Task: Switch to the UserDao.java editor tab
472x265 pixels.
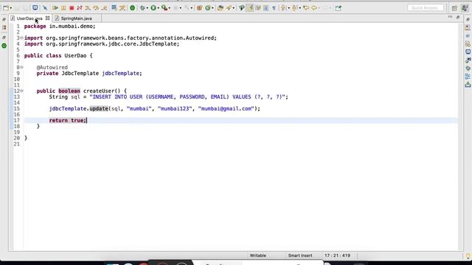Action: point(29,18)
